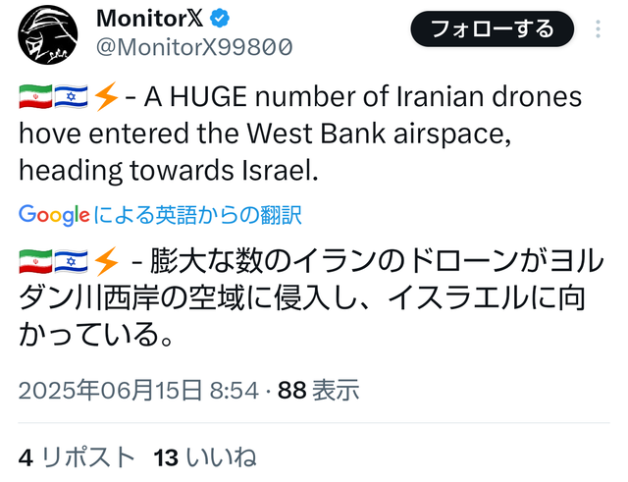
Task: Open the 13 いいね likes list
Action: pos(205,457)
